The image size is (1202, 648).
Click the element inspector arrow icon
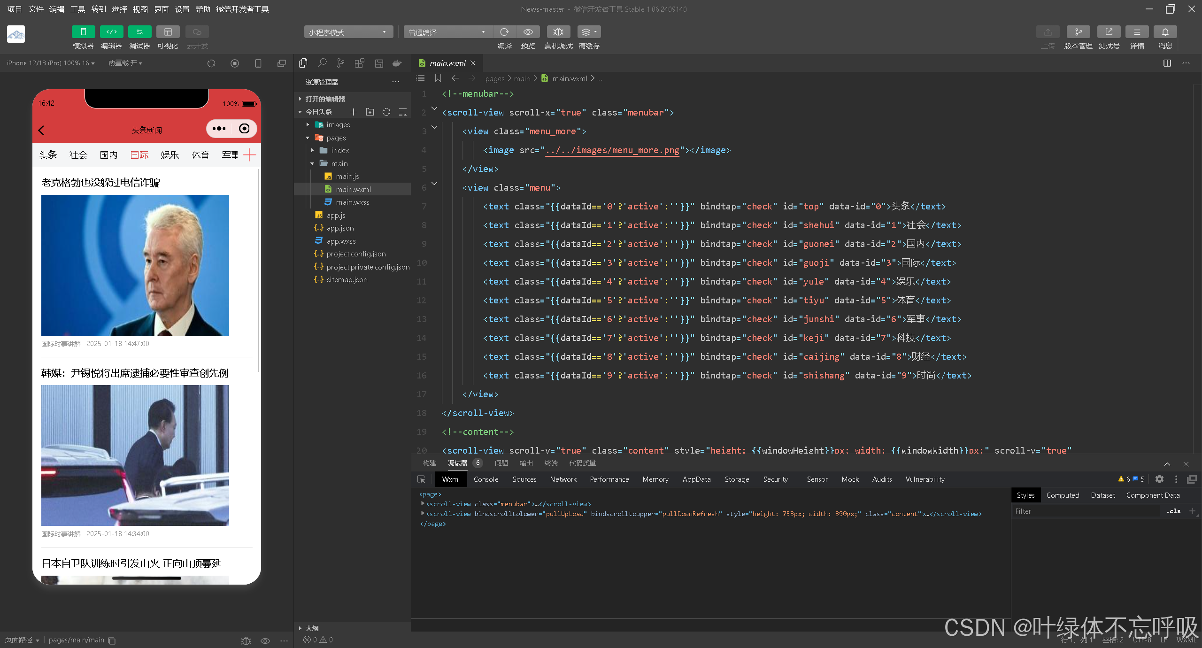(421, 479)
